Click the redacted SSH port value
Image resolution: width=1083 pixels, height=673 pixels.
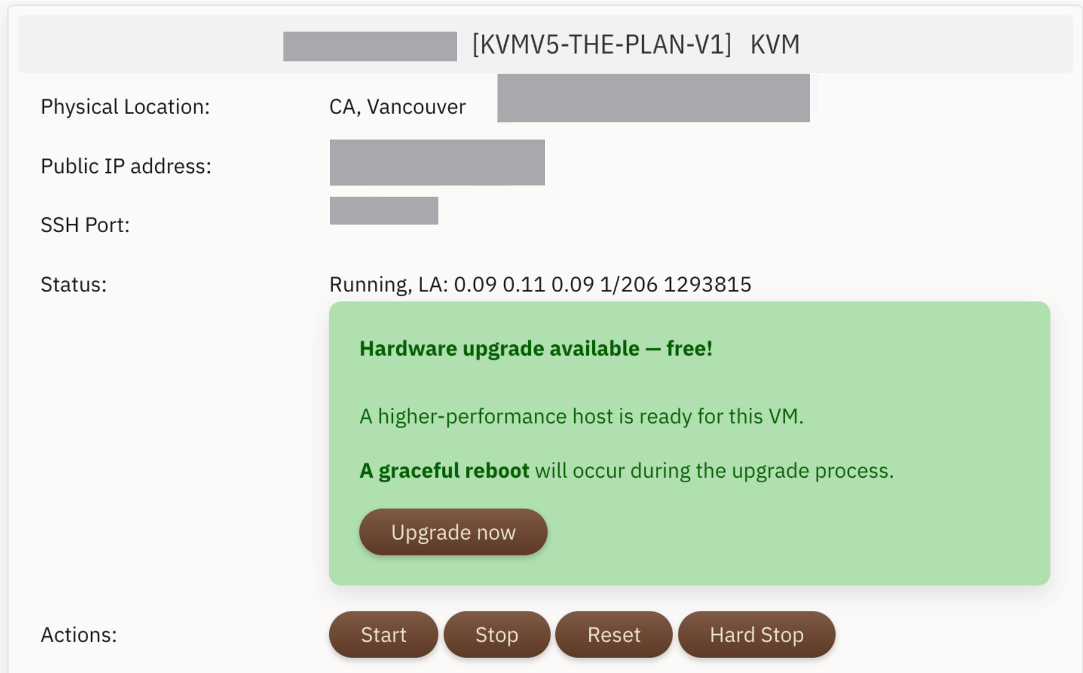click(384, 210)
